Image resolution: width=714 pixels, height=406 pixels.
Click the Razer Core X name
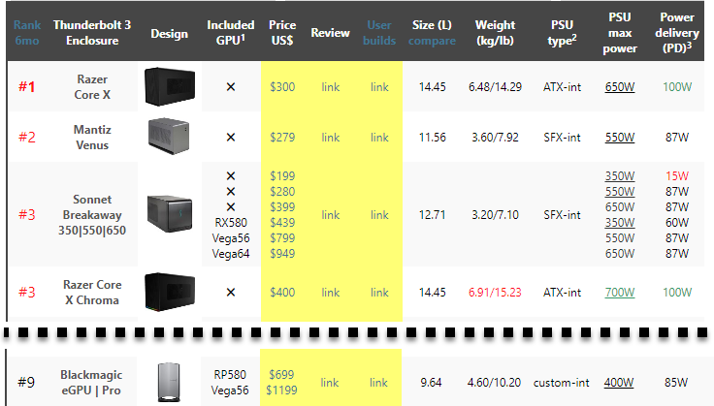click(92, 87)
